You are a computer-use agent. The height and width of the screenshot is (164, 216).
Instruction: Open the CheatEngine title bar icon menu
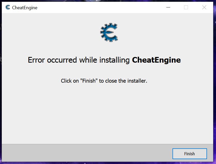[x=8, y=7]
